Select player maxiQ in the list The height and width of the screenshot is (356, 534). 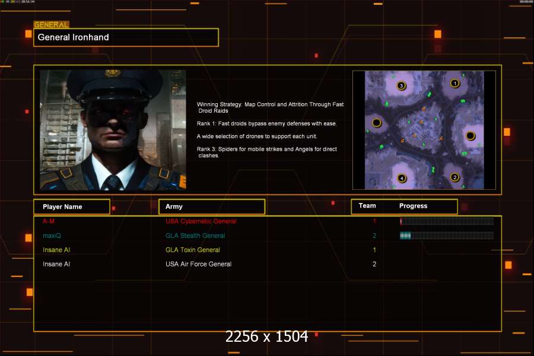tap(52, 236)
